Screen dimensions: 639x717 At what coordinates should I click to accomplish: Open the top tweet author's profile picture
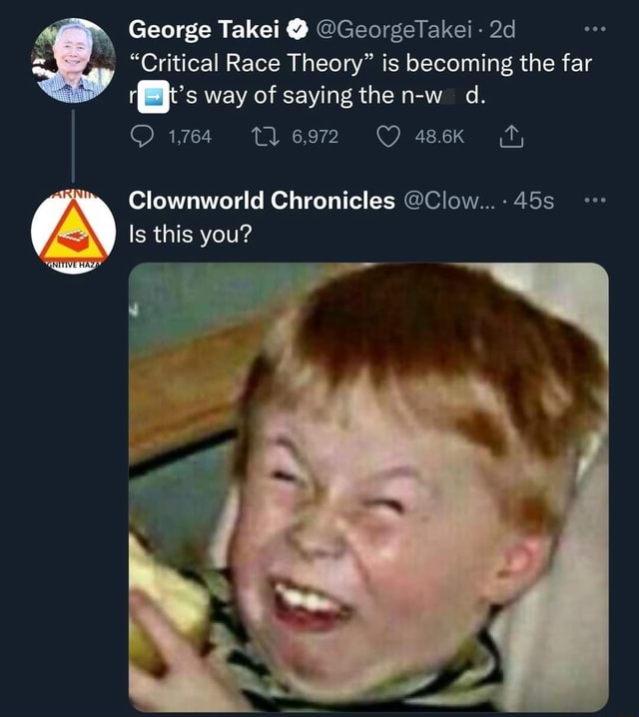(x=73, y=60)
